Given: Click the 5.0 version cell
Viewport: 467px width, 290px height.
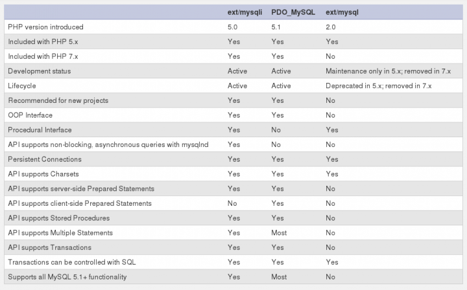Looking at the screenshot, I should tap(233, 27).
